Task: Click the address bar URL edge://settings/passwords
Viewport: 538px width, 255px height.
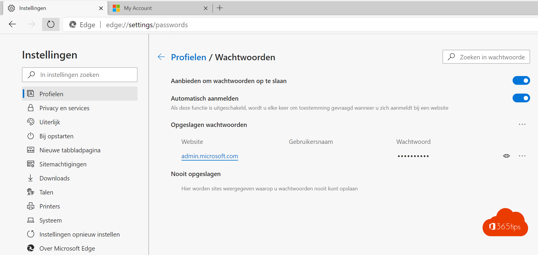Action: (147, 25)
